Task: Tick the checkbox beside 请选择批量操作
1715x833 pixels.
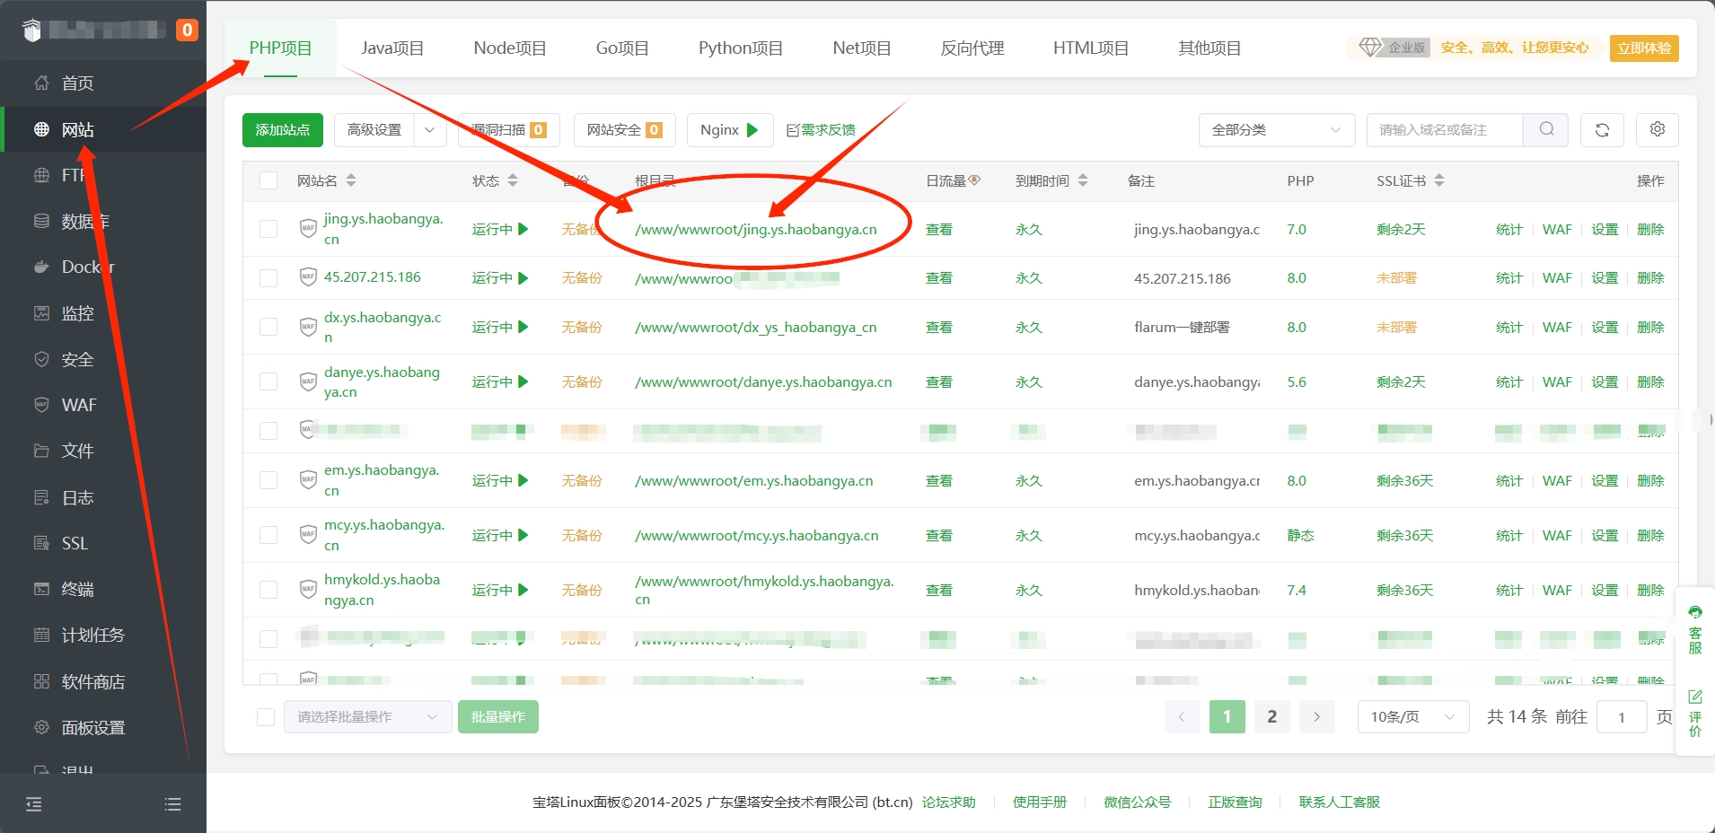Action: click(266, 716)
